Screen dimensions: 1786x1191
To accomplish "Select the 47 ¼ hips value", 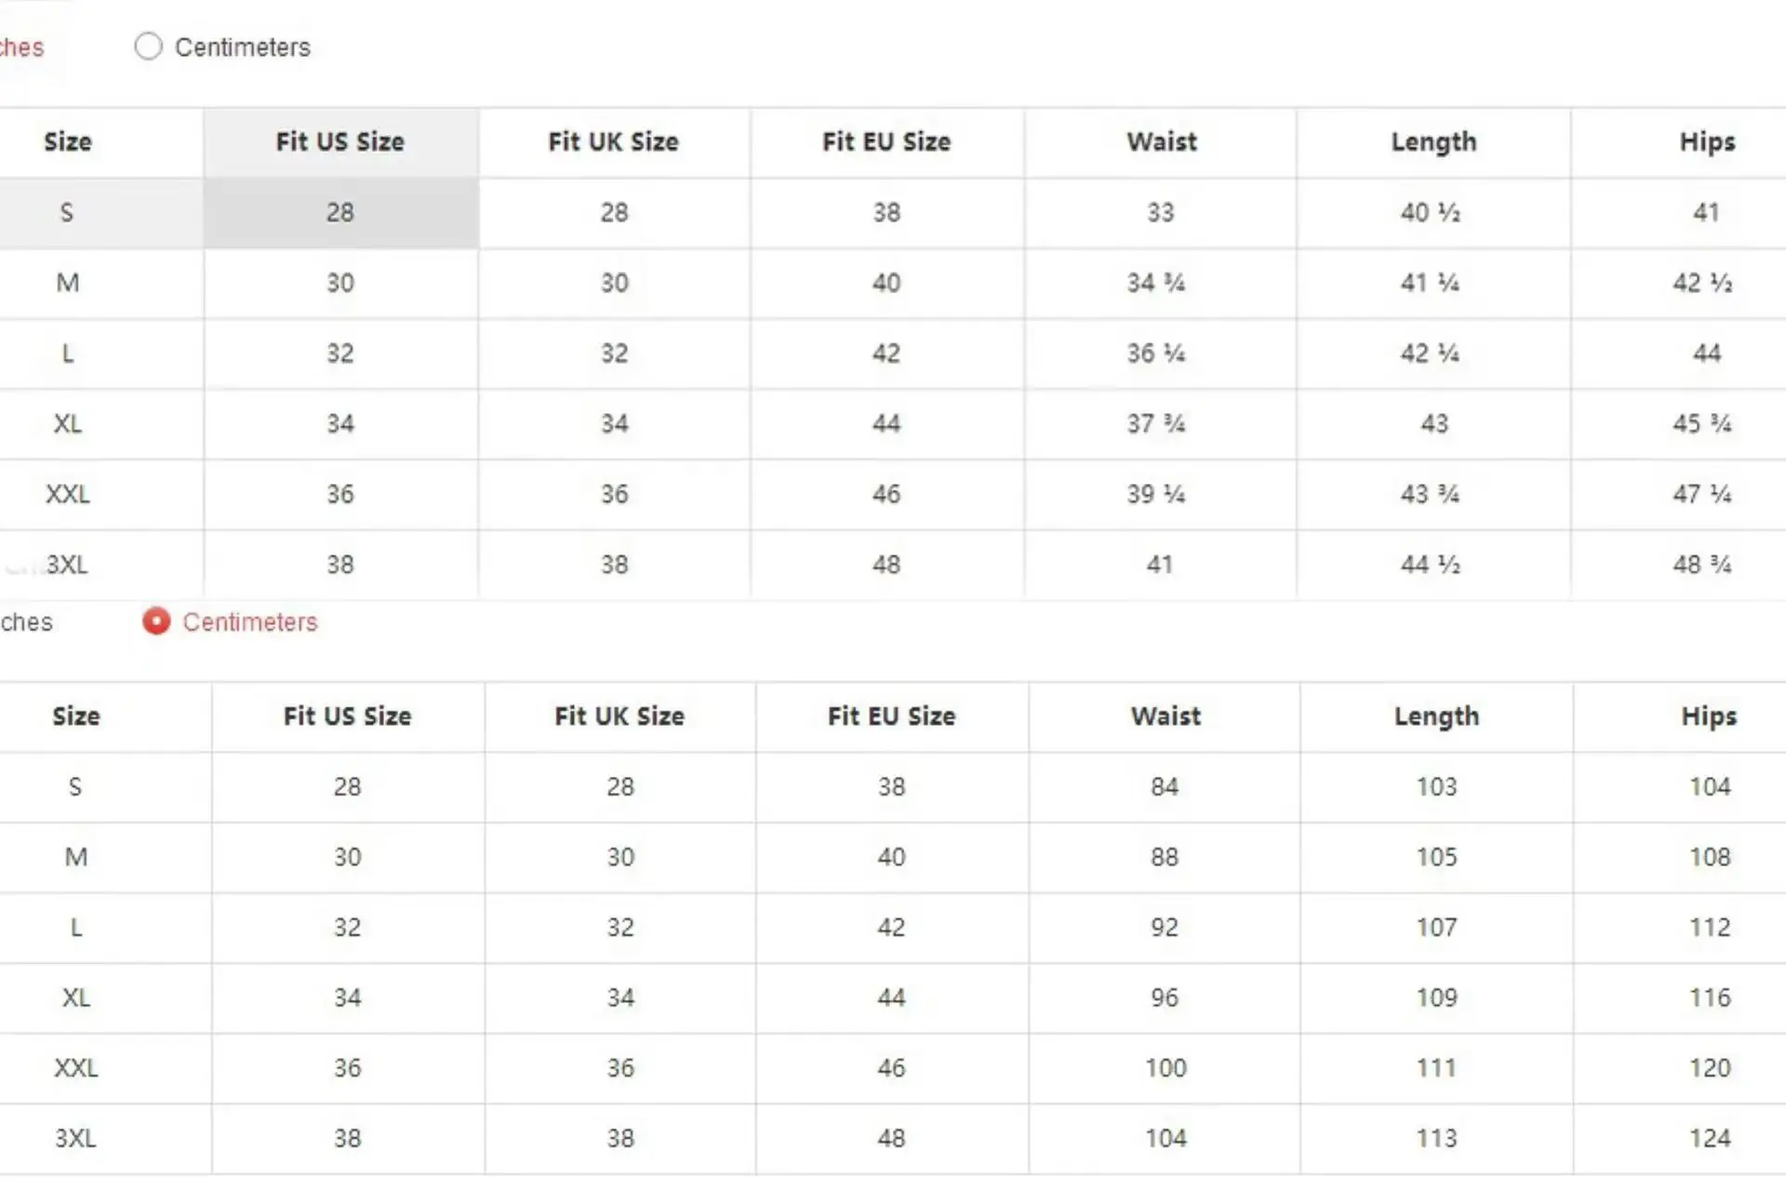I will pyautogui.click(x=1702, y=494).
